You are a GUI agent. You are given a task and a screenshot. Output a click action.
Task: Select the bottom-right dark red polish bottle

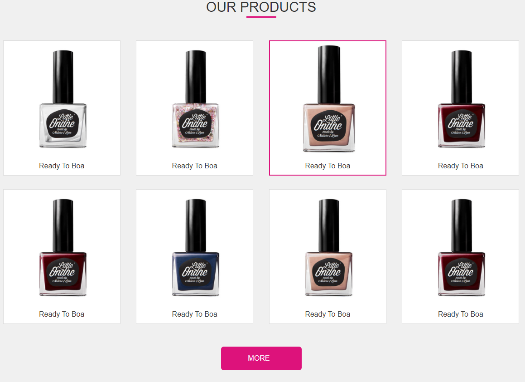click(x=462, y=248)
